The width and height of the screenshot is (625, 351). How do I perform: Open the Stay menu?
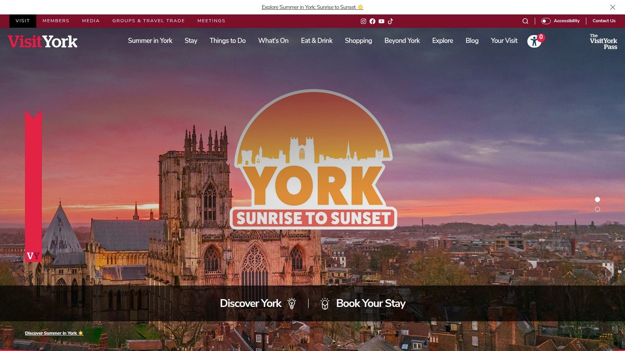tap(191, 41)
